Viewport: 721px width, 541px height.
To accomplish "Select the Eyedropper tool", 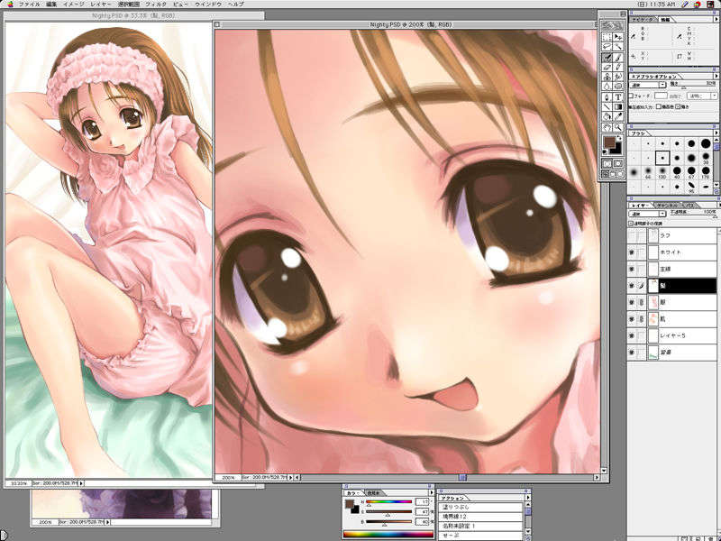I will click(618, 117).
